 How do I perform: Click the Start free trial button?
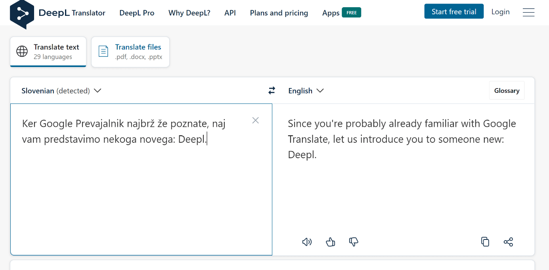(454, 11)
